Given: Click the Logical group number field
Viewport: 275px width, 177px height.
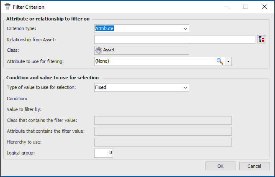Looking at the screenshot, I should [x=103, y=153].
